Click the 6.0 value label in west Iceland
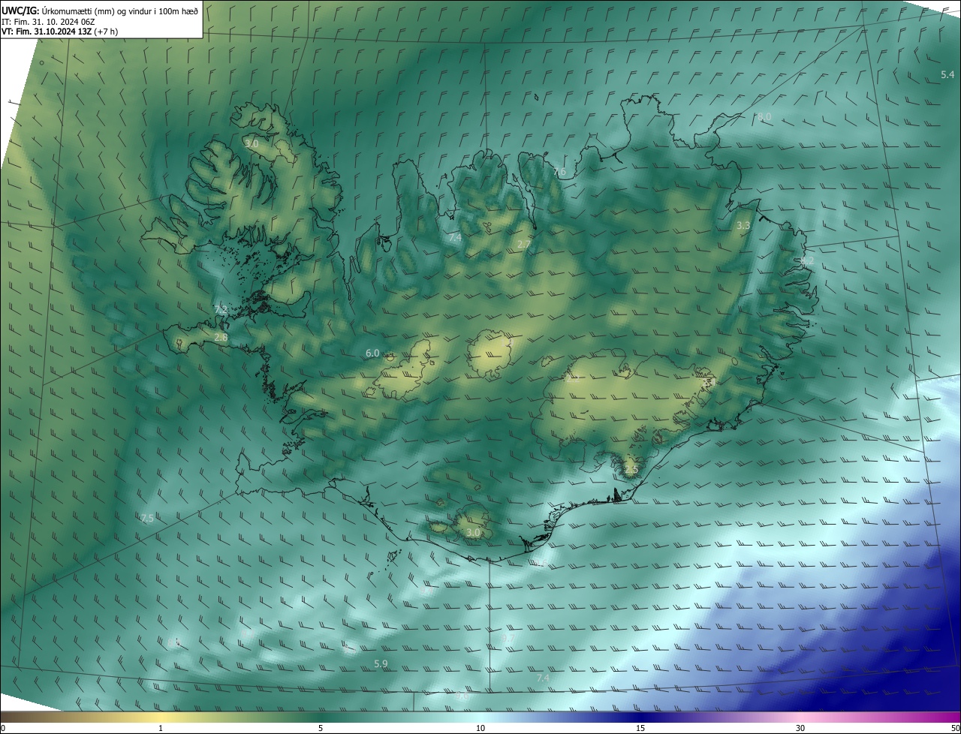This screenshot has width=961, height=734. tap(372, 353)
